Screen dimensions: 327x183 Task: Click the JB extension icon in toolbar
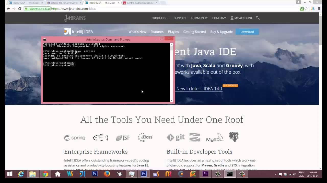(x=313, y=9)
